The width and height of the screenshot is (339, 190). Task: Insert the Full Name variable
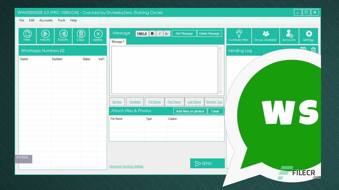point(154,102)
